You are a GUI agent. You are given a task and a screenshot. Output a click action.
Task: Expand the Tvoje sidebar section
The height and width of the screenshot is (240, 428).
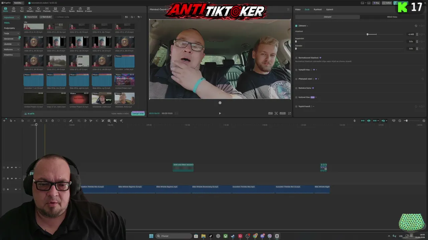tap(12, 33)
